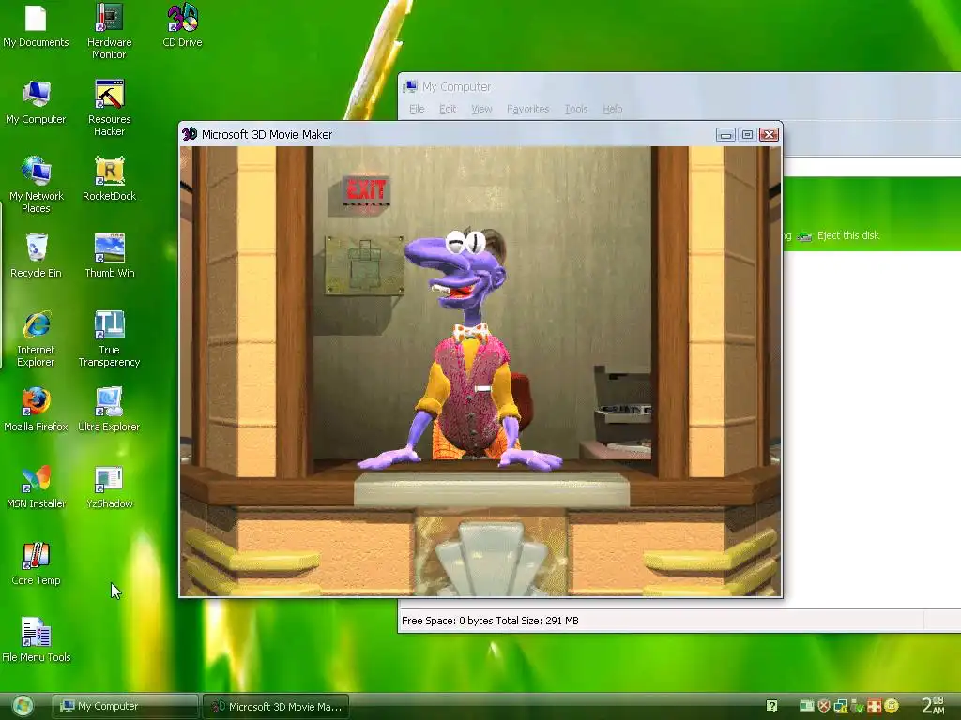Click the red shield security tray icon
This screenshot has width=961, height=720.
tap(824, 706)
